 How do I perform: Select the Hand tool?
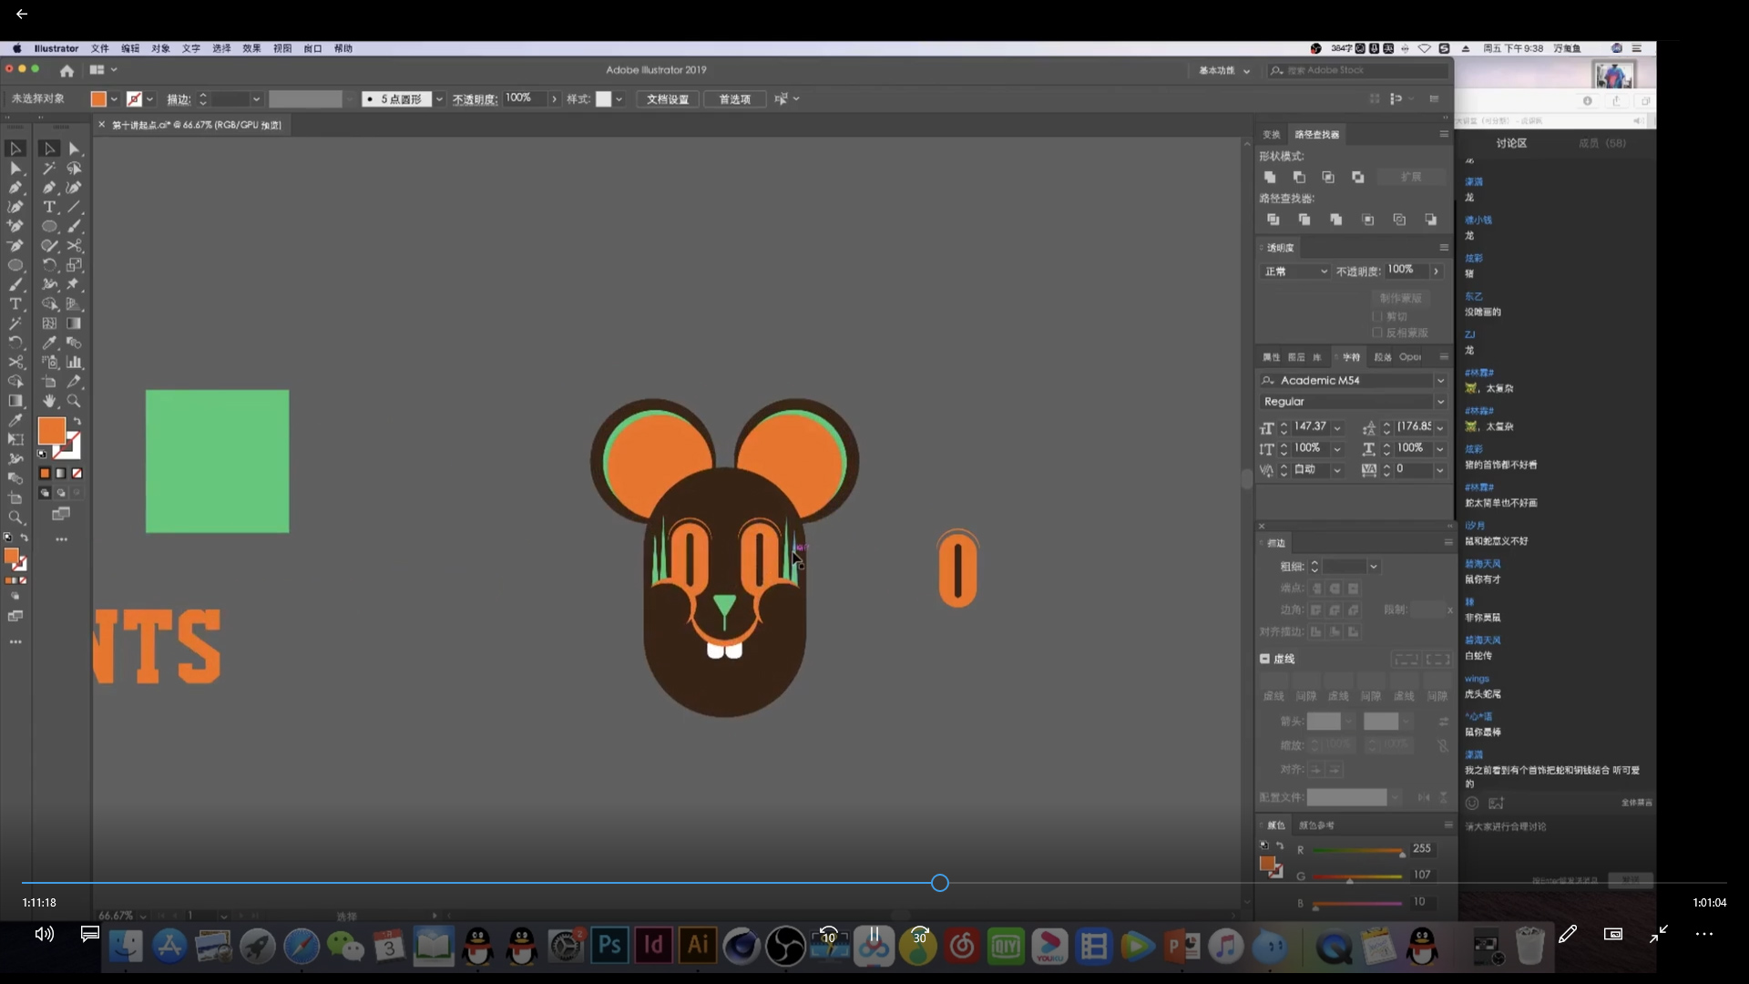coord(49,401)
